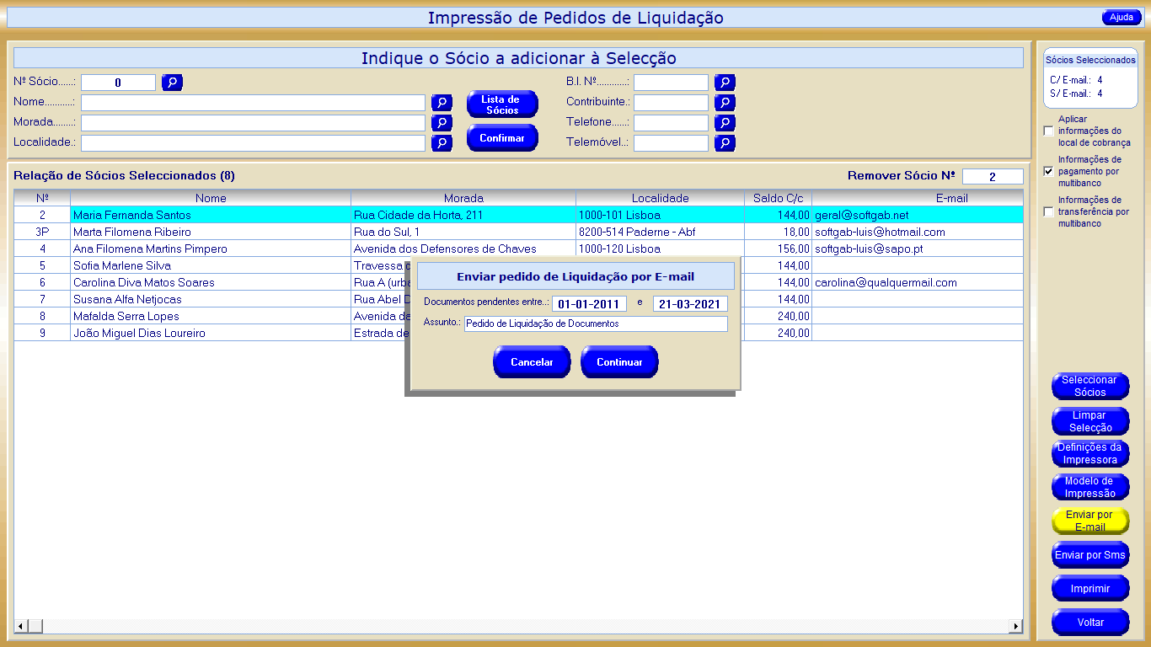Click the magnifier icon beside Morada field
Screen dimensions: 1151x647
click(442, 123)
